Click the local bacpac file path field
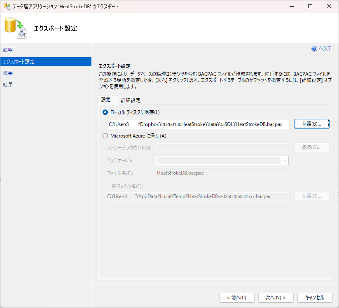Viewport: 339px width, 308px height. pos(198,124)
